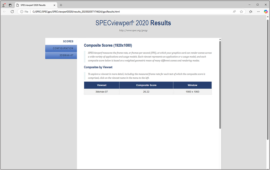Image resolution: width=270 pixels, height=170 pixels.
Task: Click the SPECviewperf 2020 Results page title
Action: click(133, 23)
